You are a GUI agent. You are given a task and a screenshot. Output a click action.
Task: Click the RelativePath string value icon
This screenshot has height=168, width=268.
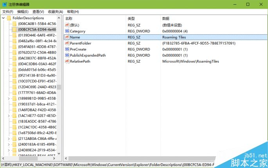point(67,61)
